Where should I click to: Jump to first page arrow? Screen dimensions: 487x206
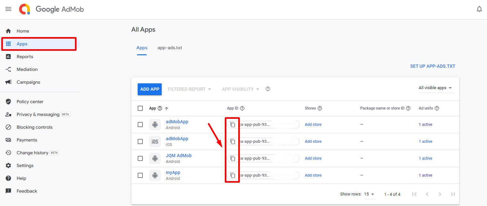[414, 194]
